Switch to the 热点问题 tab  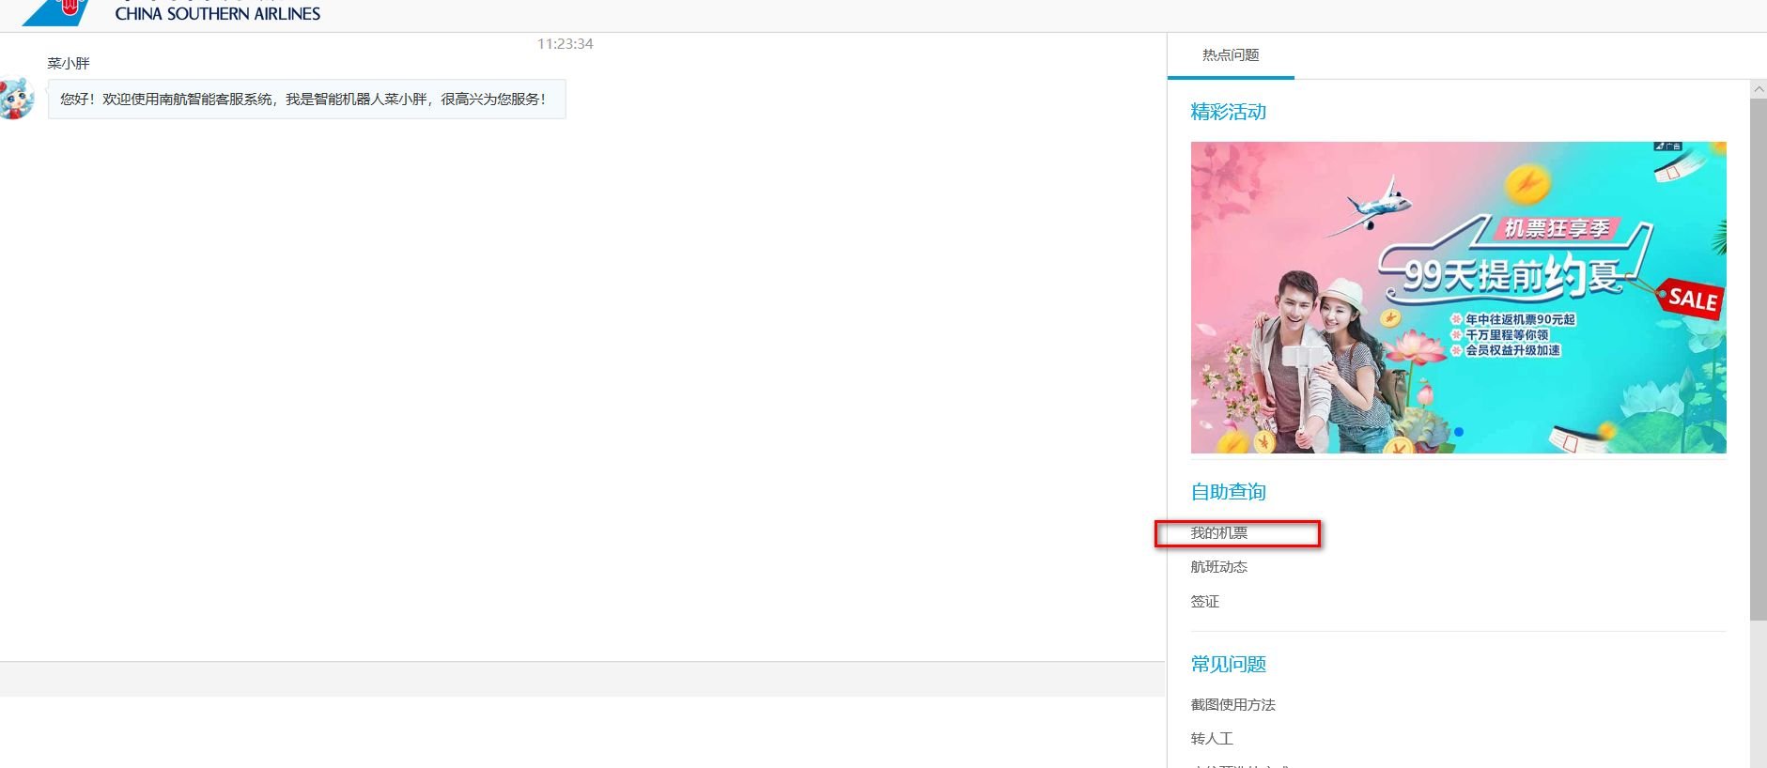pos(1231,55)
